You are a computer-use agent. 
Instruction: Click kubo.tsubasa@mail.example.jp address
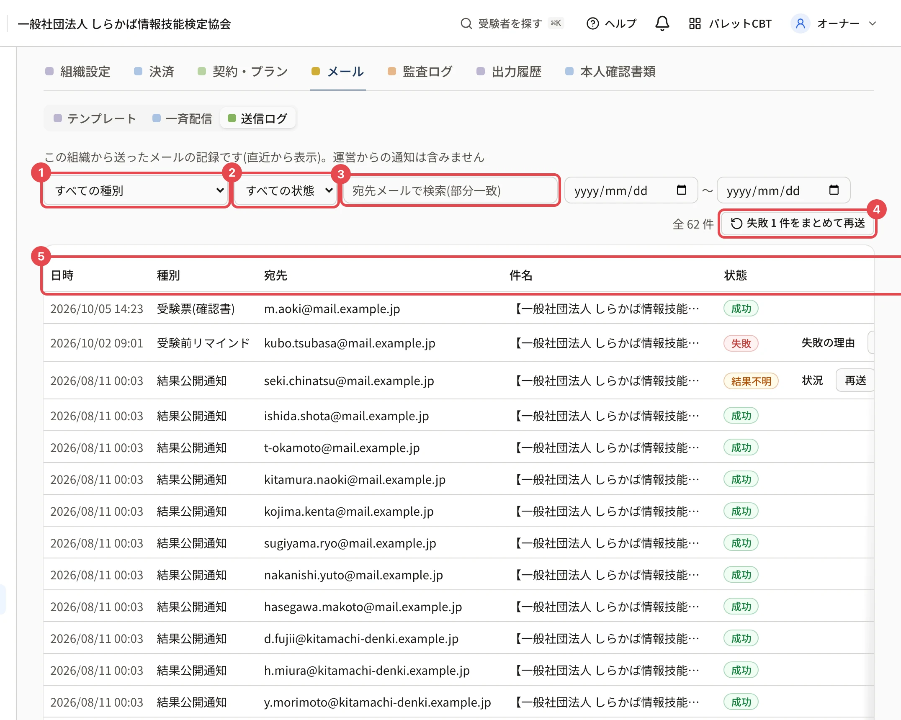click(x=350, y=343)
